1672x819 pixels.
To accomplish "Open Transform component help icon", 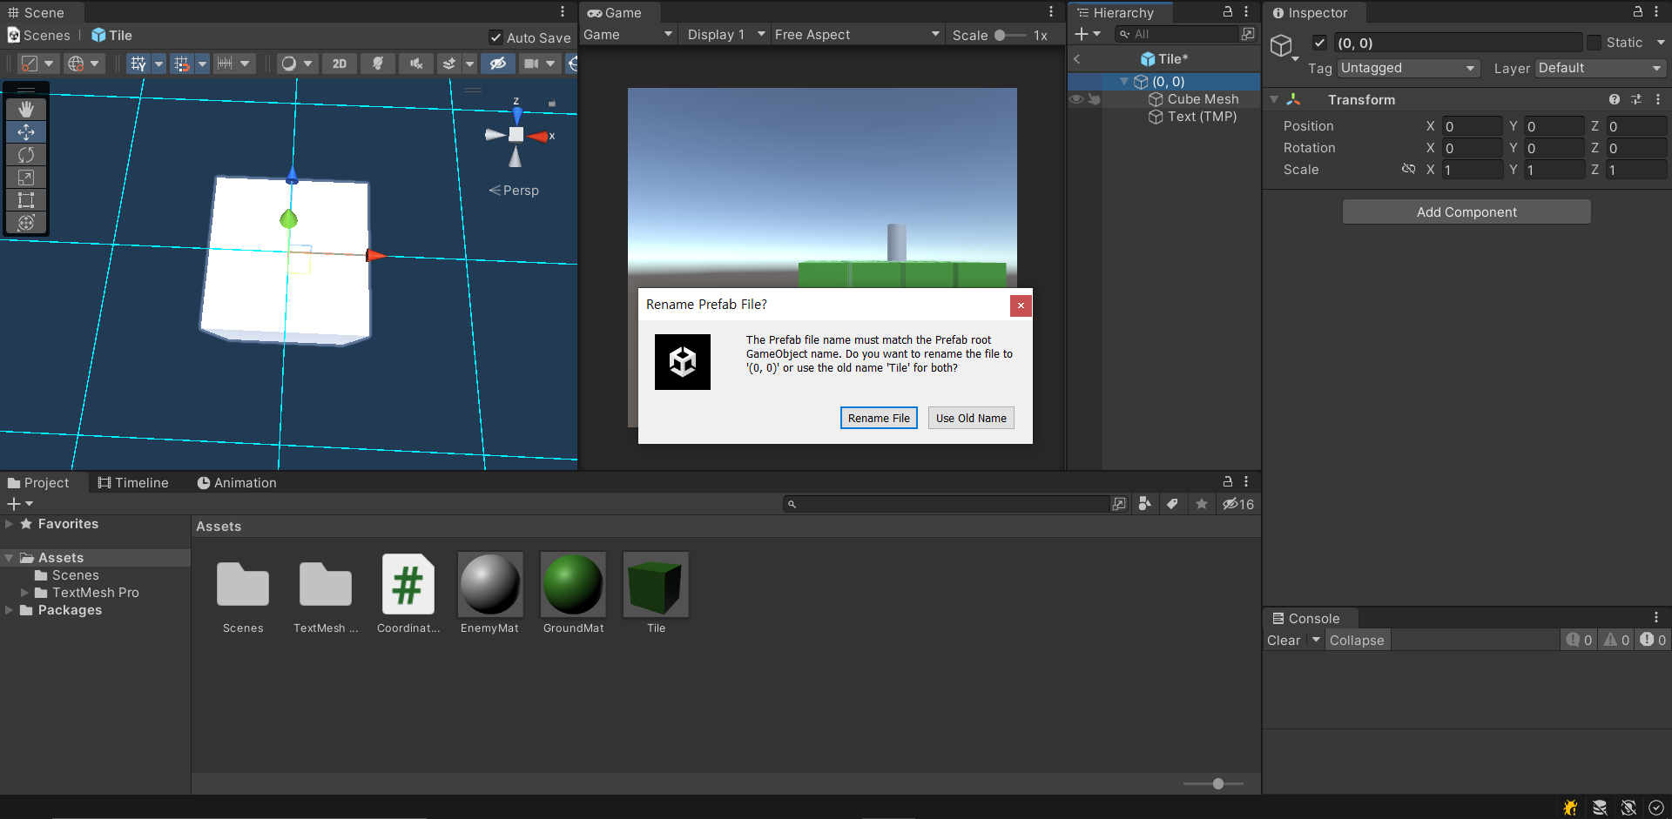I will tap(1615, 100).
